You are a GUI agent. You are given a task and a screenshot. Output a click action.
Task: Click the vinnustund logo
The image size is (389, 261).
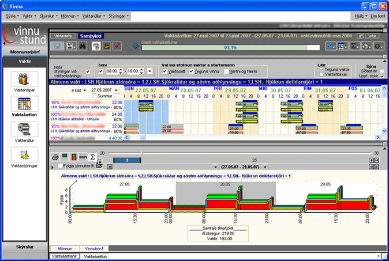tap(25, 36)
